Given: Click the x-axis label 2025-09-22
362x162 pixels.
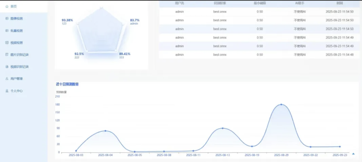Looking at the screenshot, I should point(311,155).
